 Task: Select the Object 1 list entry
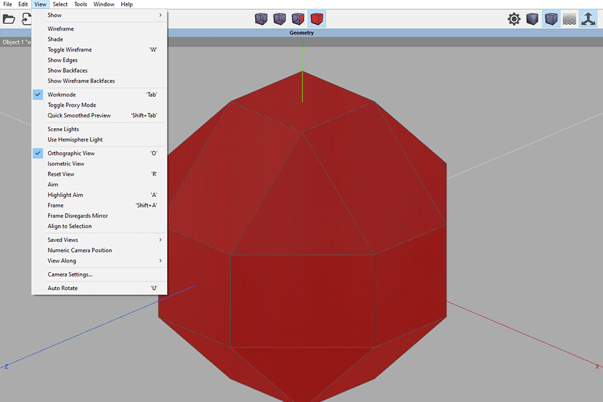(x=16, y=42)
